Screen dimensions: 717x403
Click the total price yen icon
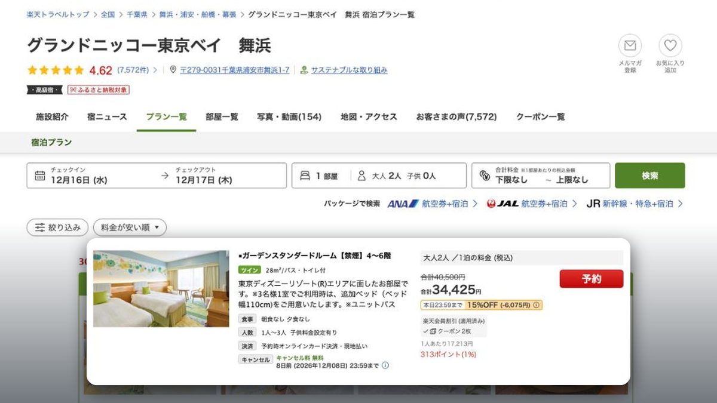point(485,176)
